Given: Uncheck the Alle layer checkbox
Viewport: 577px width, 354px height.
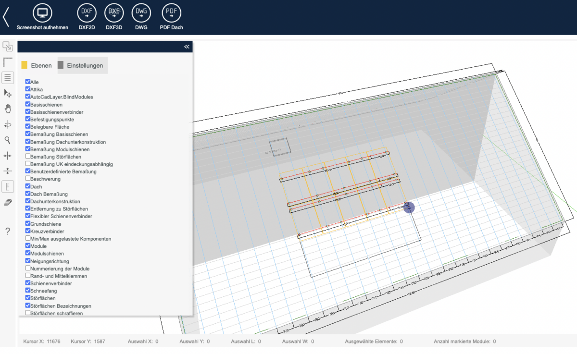Looking at the screenshot, I should coord(28,82).
